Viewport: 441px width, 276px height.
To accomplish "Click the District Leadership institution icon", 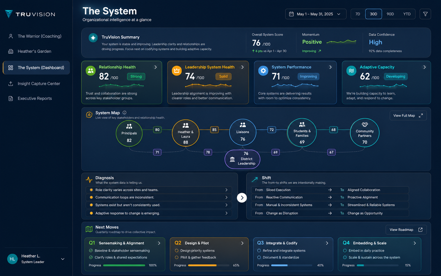I will pos(232,159).
